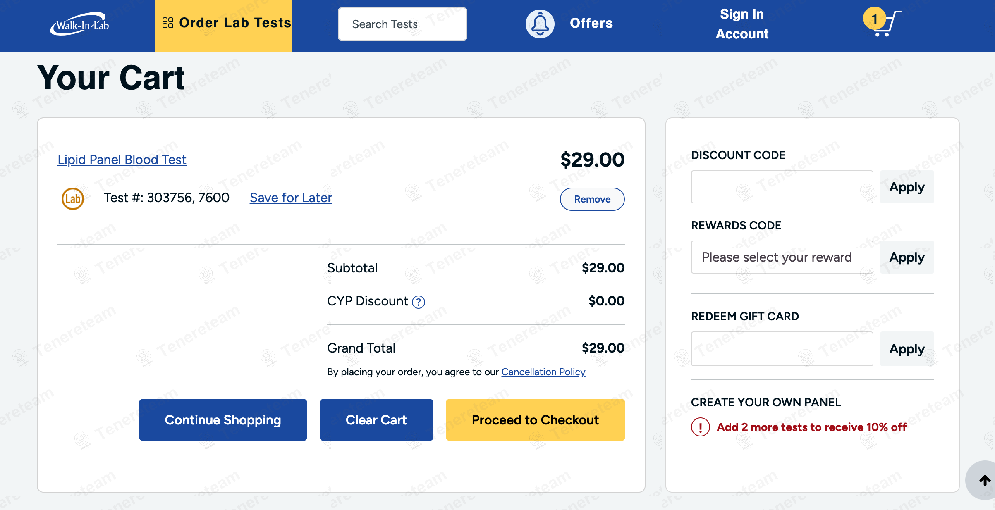Click the Redeem Gift Card field
Image resolution: width=995 pixels, height=510 pixels.
[x=782, y=349]
